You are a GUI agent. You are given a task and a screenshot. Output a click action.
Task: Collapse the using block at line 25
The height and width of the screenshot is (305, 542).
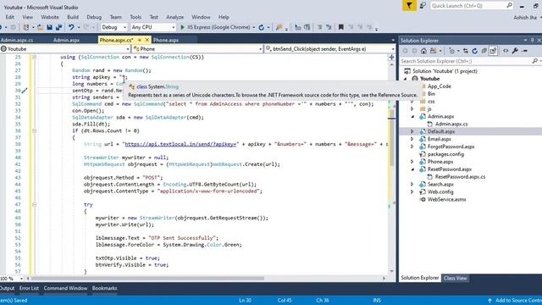click(34, 57)
